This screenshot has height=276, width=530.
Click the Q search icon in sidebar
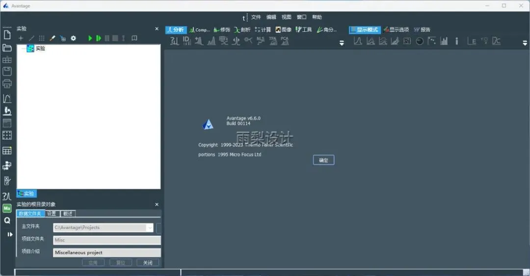(x=7, y=220)
